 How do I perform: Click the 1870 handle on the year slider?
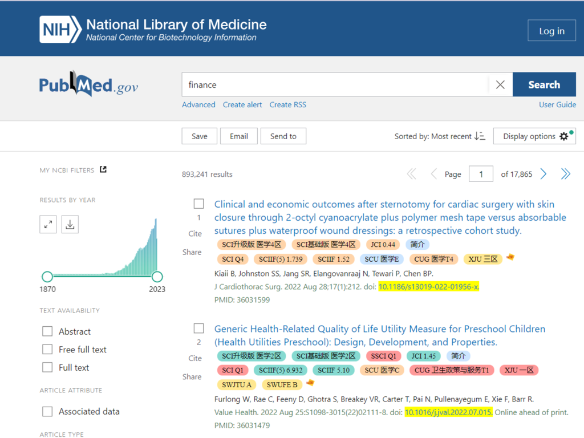coord(47,276)
